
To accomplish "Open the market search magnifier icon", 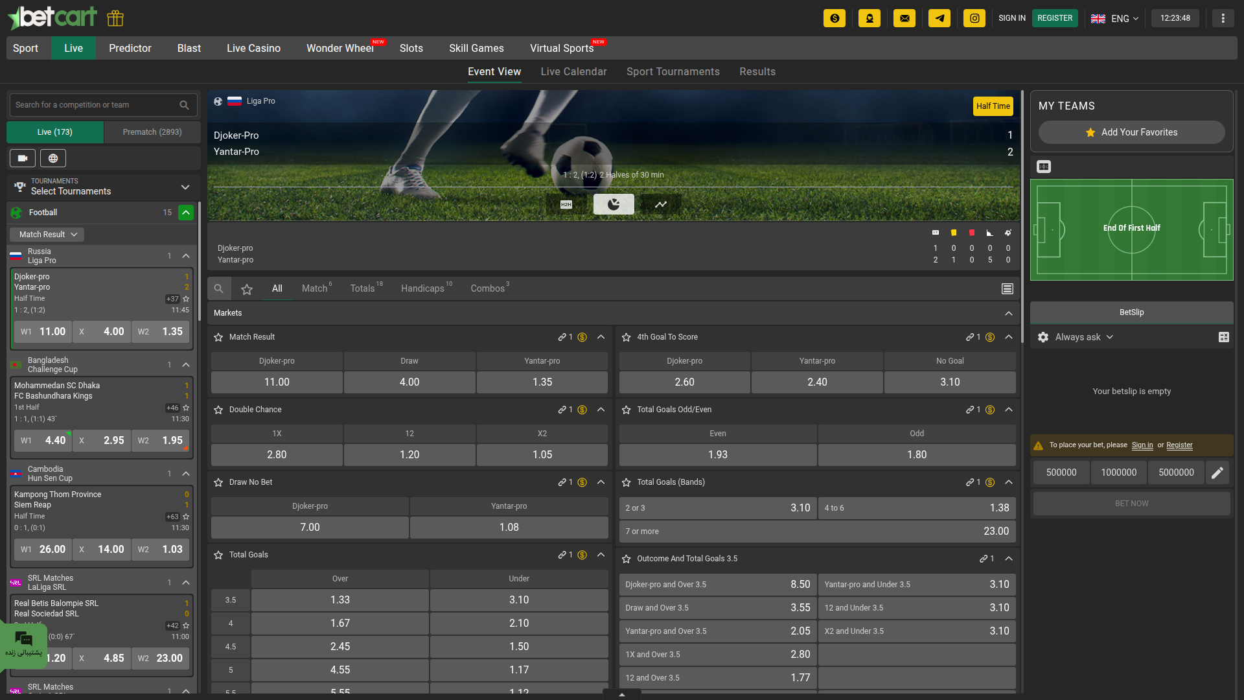I will pyautogui.click(x=218, y=288).
